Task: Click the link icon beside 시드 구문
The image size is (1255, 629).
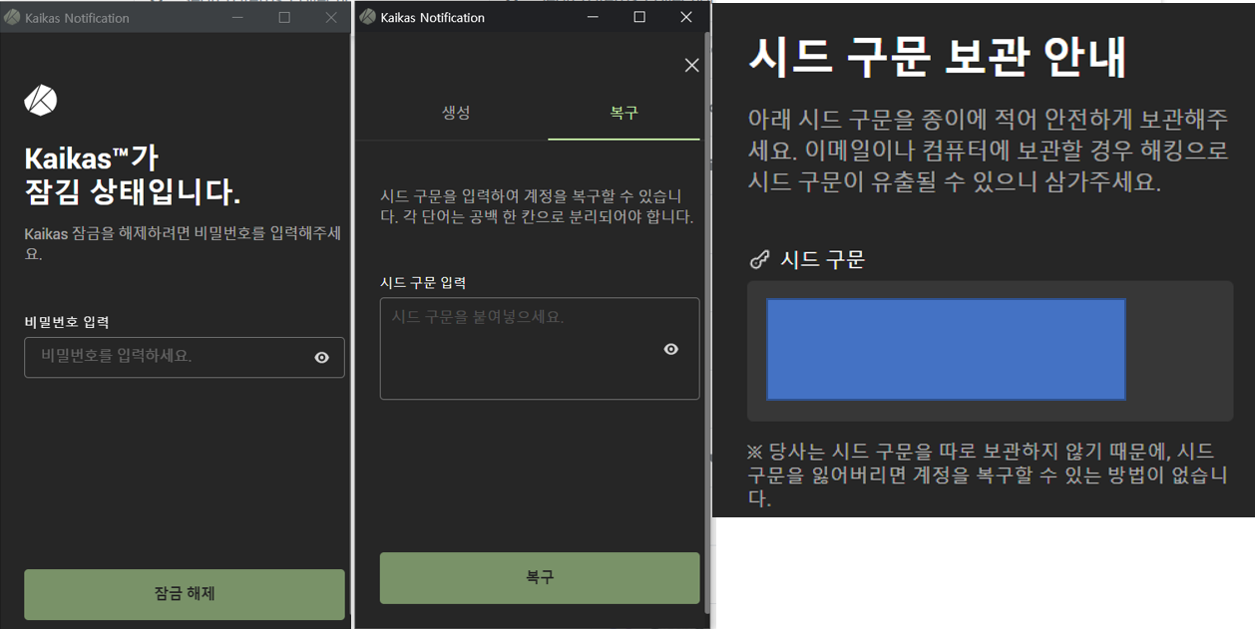Action: (x=760, y=260)
